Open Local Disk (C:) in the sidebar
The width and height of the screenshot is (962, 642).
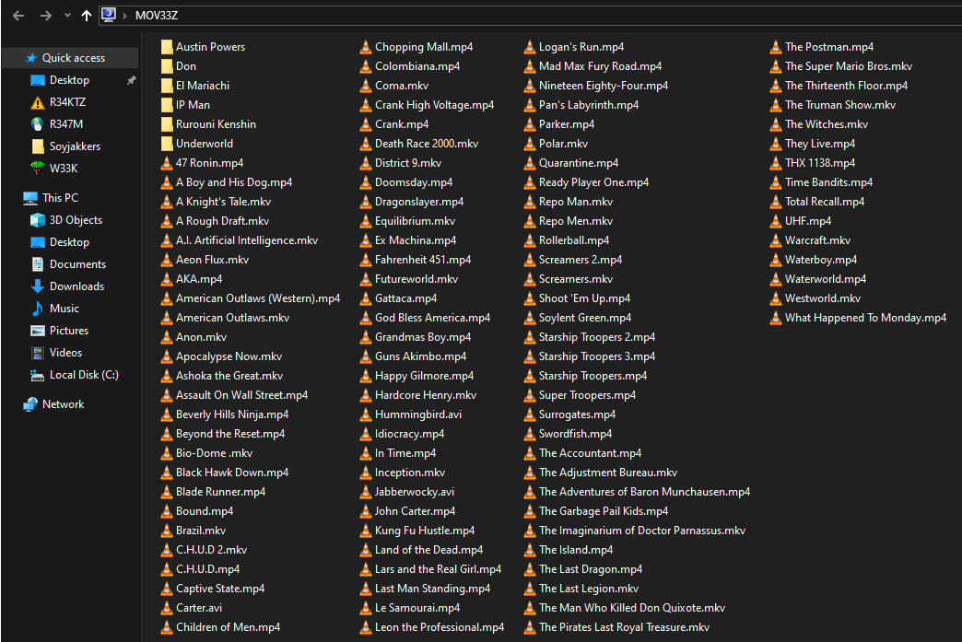pyautogui.click(x=84, y=374)
